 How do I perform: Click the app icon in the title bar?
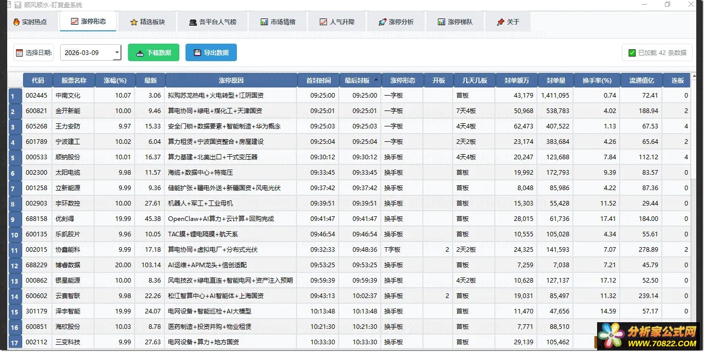pos(18,5)
